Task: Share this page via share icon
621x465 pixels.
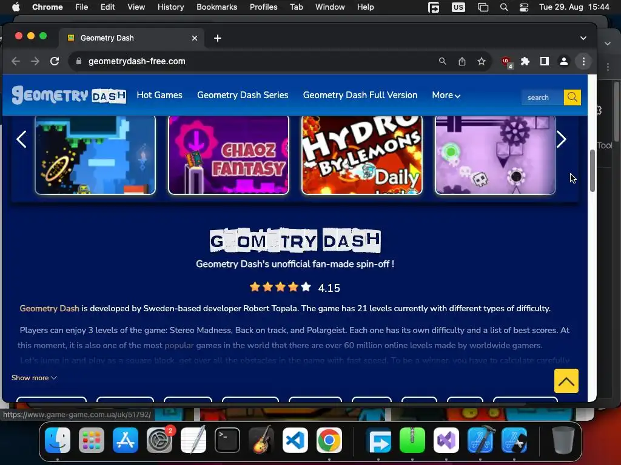Action: click(462, 61)
